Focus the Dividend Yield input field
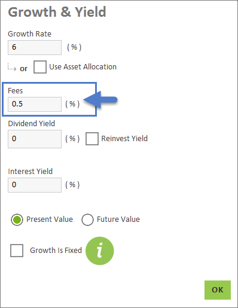Viewport: 238px width, 308px height. tap(35, 139)
